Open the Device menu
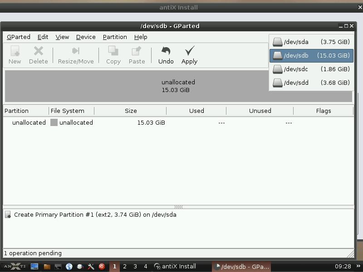 (86, 37)
